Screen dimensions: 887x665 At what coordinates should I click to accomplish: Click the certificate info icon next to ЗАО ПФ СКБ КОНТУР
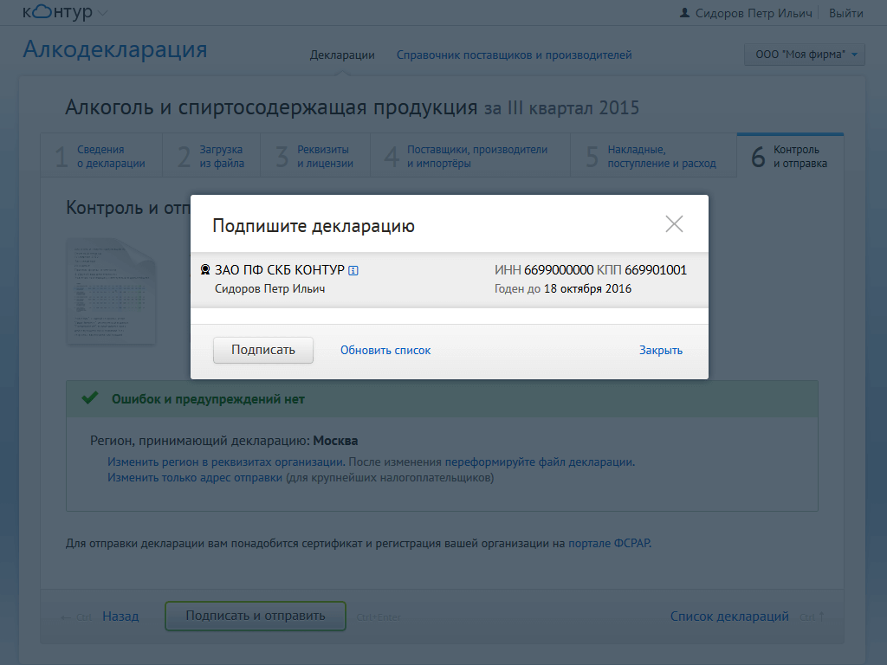coord(353,271)
